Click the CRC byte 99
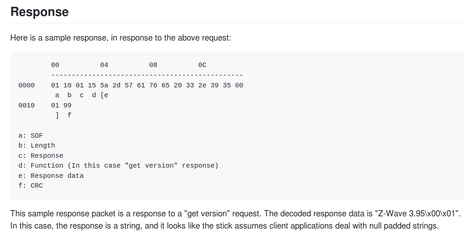Screen dimensions: 467x237 coord(67,105)
